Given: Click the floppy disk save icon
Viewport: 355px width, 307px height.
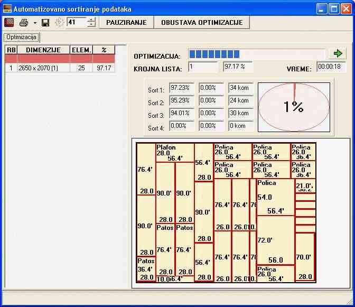Looking at the screenshot, I should click(45, 22).
